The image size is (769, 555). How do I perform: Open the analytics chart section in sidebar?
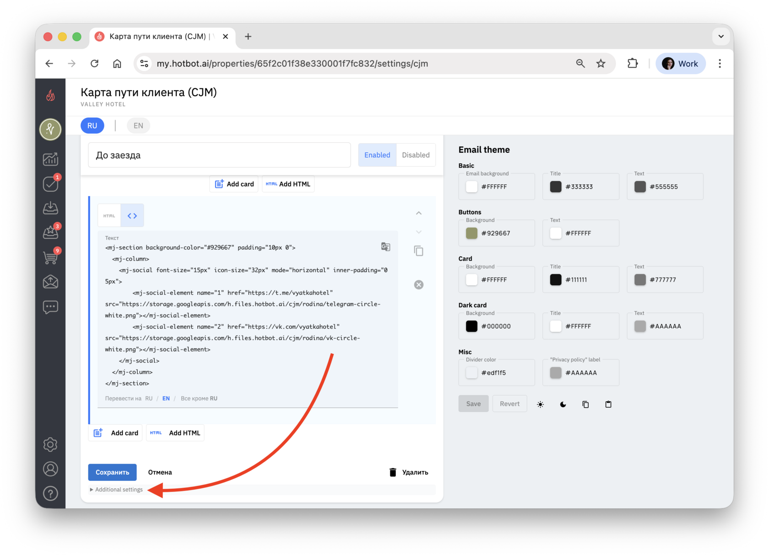(50, 159)
